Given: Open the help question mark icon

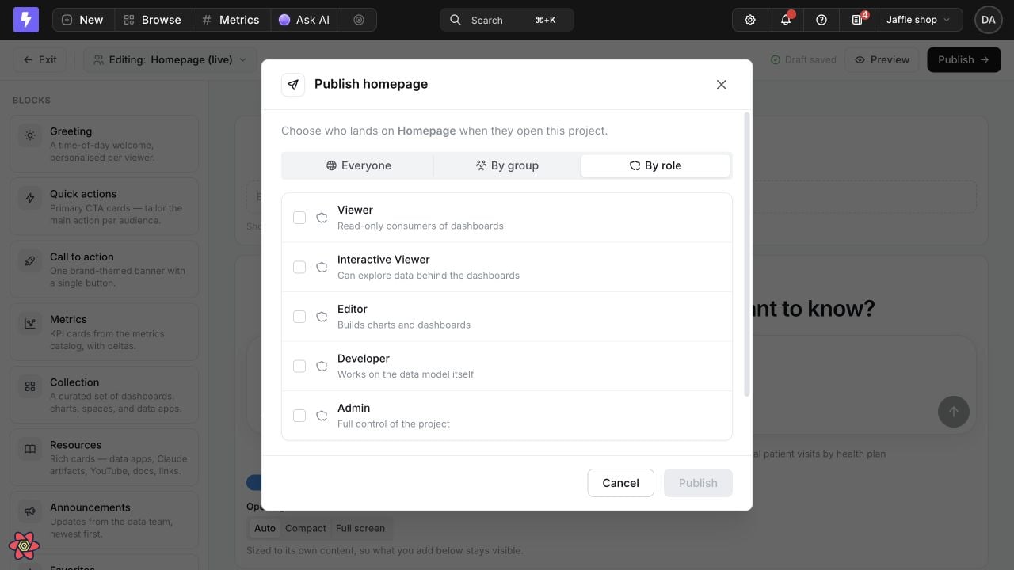Looking at the screenshot, I should pos(821,20).
